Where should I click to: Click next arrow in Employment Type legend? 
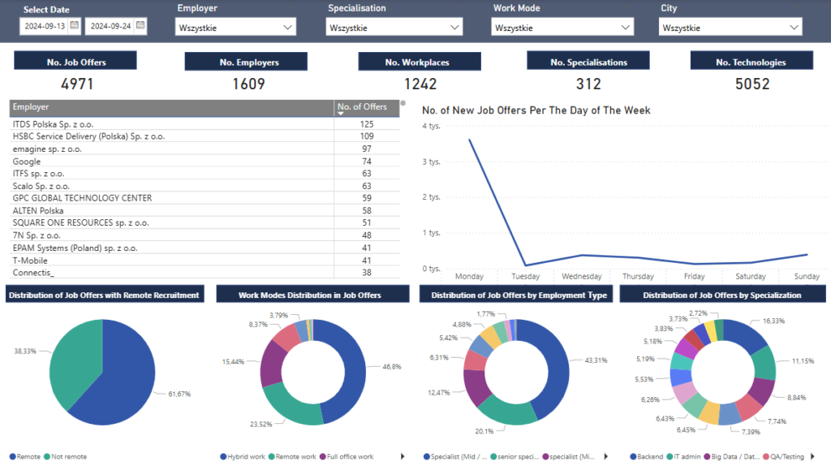click(608, 457)
